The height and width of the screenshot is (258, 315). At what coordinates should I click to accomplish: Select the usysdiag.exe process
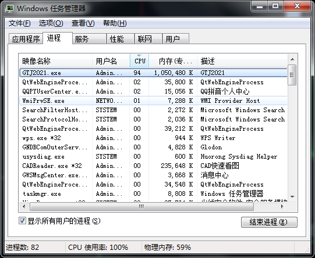click(x=153, y=156)
